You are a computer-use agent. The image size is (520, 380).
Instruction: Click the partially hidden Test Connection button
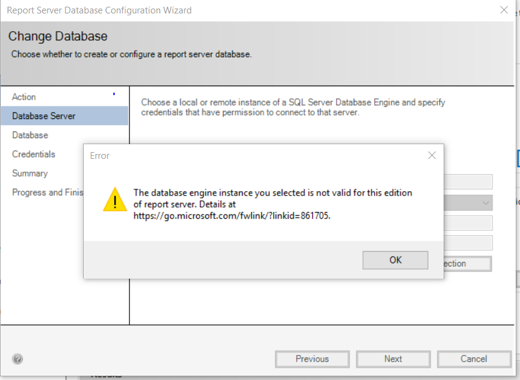467,263
